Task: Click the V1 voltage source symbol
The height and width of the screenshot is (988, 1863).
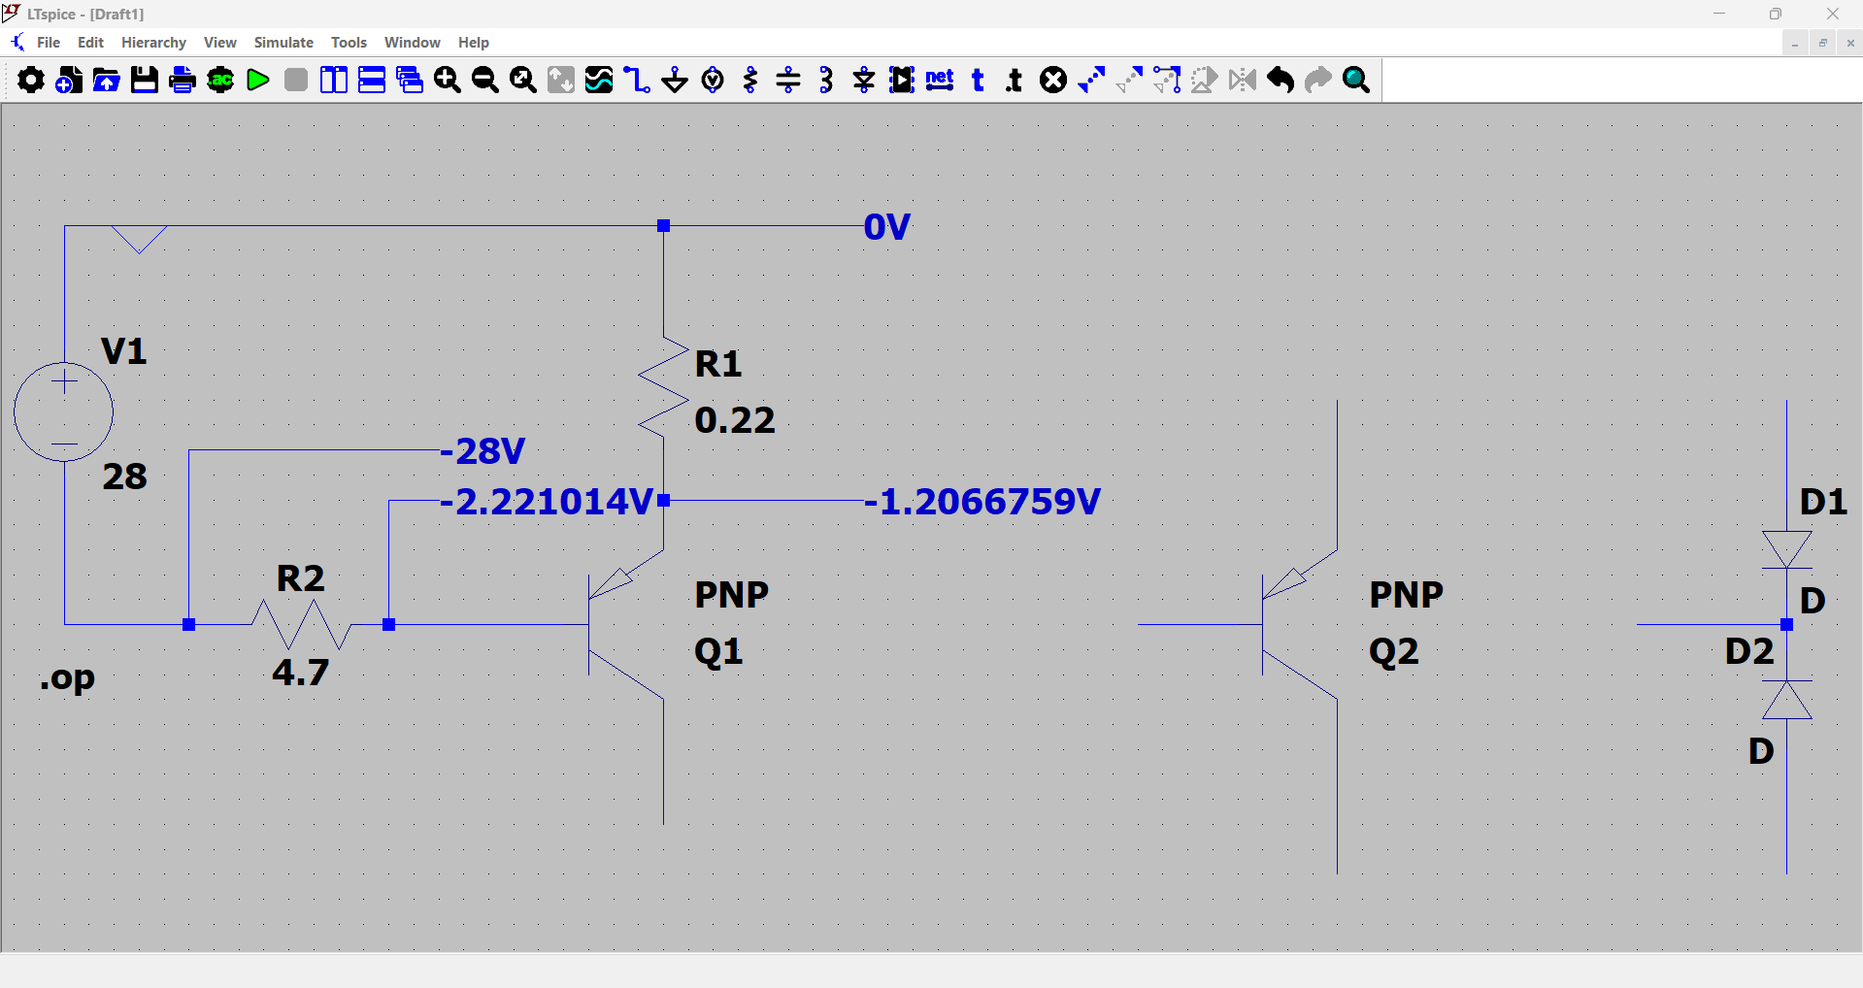Action: click(64, 412)
